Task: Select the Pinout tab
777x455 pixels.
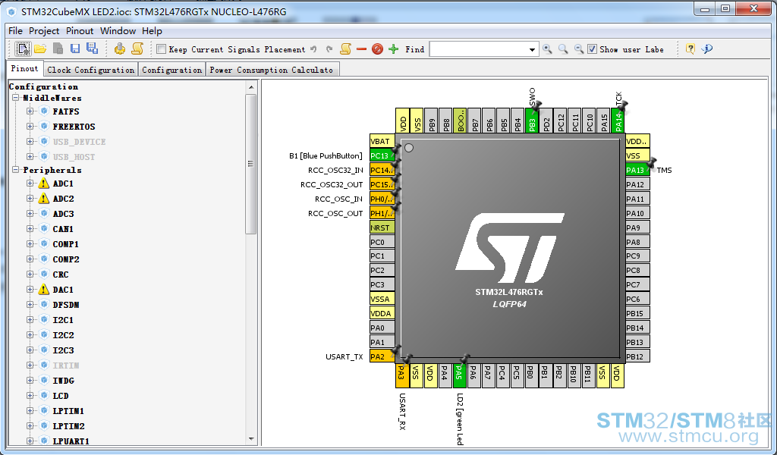Action: click(24, 69)
